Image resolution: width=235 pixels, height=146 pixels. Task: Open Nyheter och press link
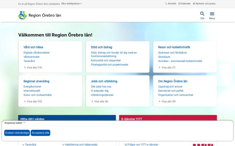point(204,4)
